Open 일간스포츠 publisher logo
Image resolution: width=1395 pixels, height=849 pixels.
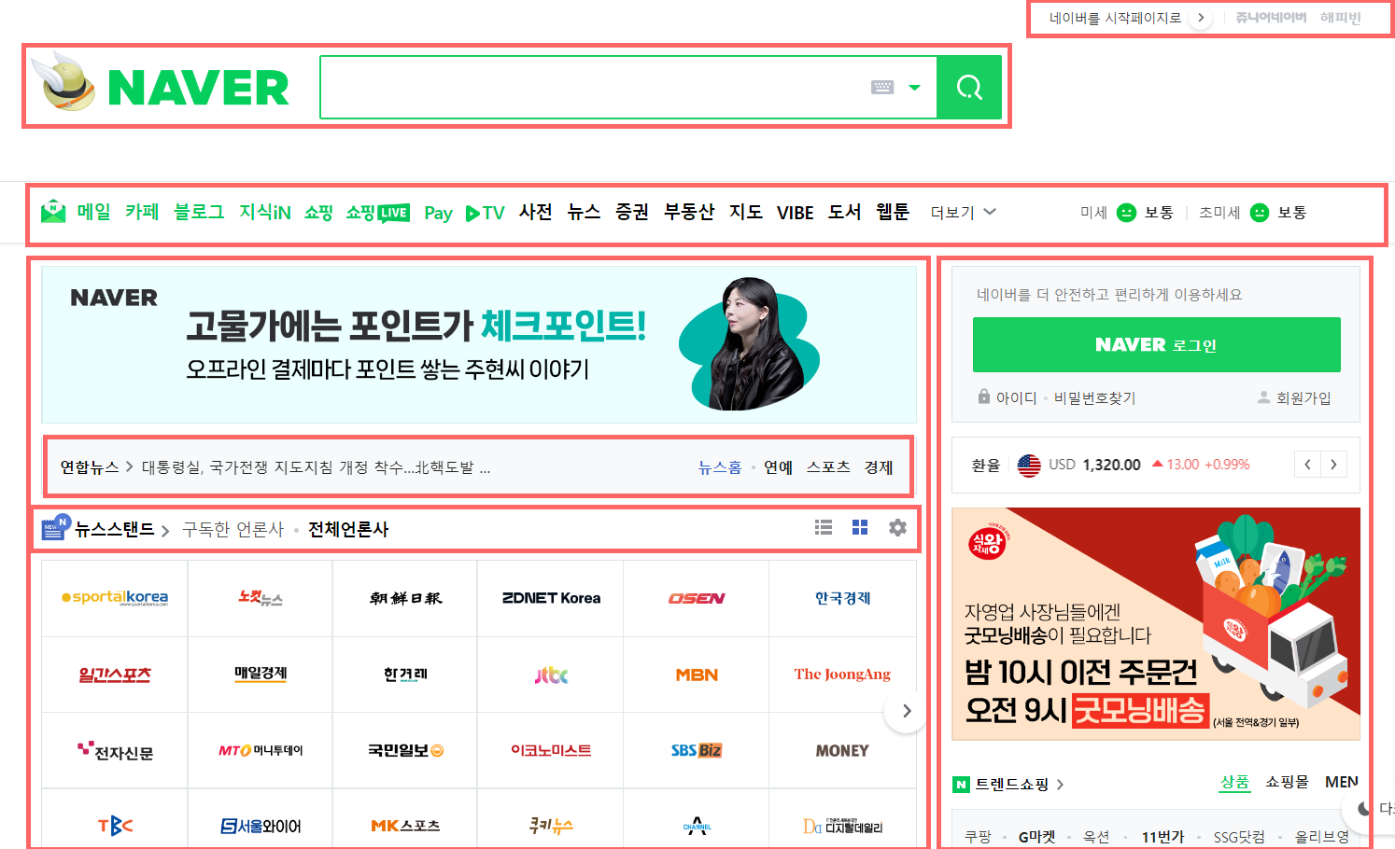115,675
